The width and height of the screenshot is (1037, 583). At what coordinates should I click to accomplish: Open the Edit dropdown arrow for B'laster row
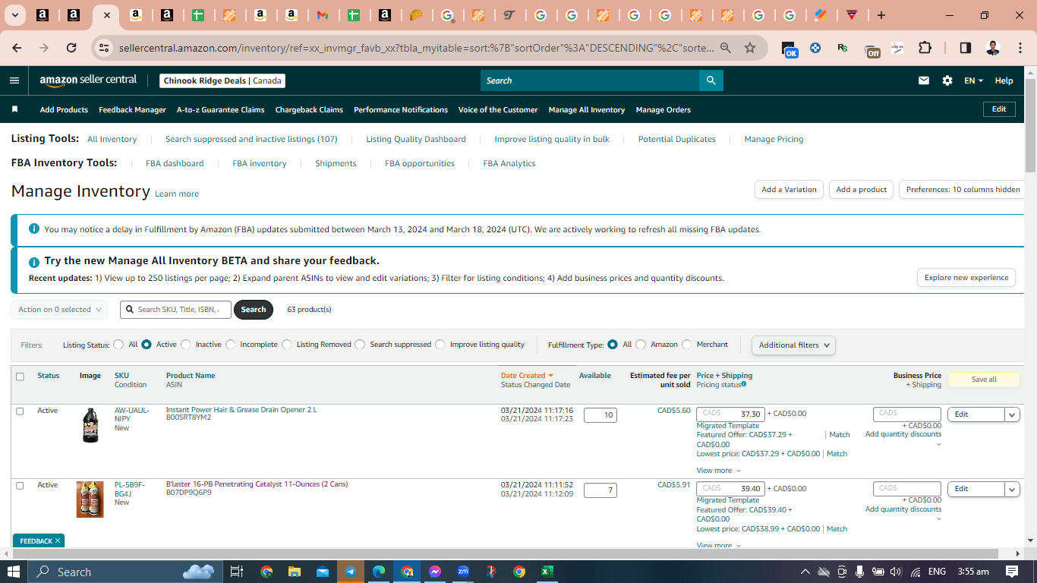1012,490
